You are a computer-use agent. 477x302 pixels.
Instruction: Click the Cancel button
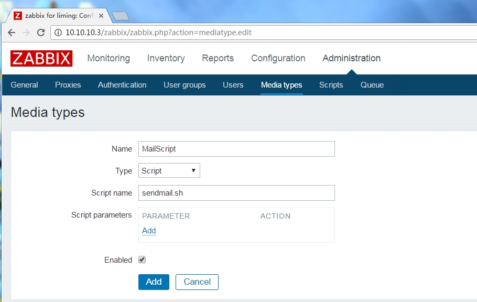[197, 282]
